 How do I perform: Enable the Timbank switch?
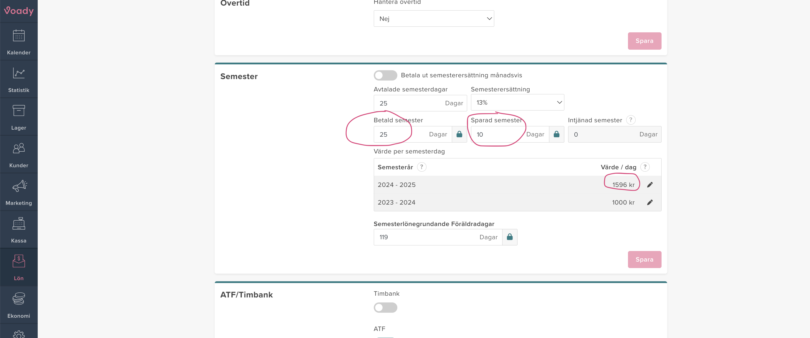coord(385,307)
